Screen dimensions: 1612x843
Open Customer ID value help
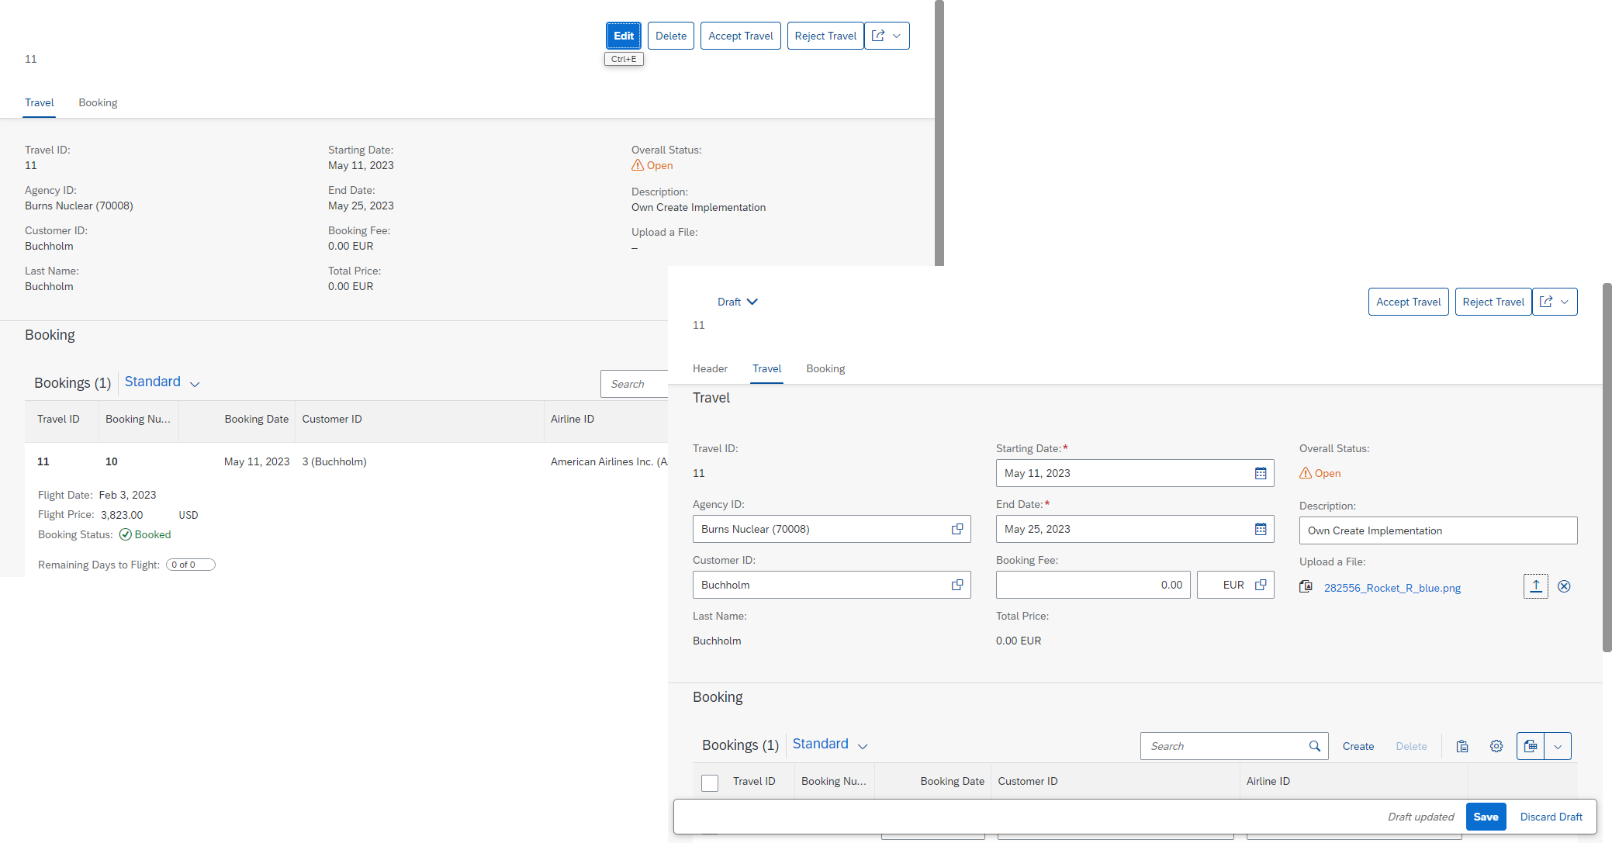(957, 585)
